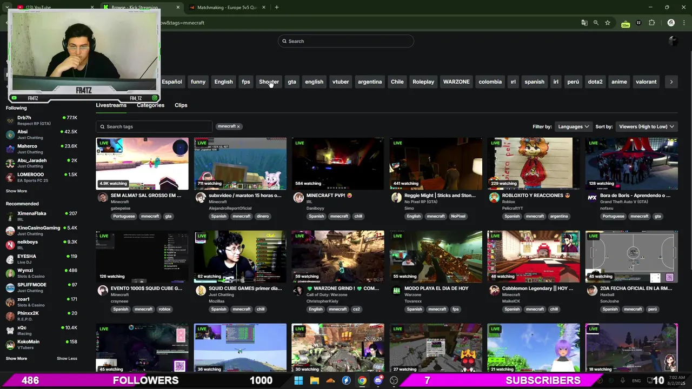Viewport: 692px width, 389px height.
Task: Click the Google Translate icon in address bar
Action: [x=584, y=23]
